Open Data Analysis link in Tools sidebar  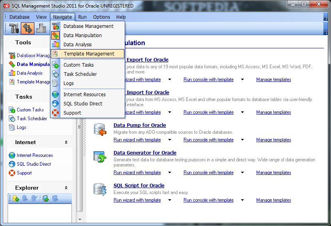30,73
